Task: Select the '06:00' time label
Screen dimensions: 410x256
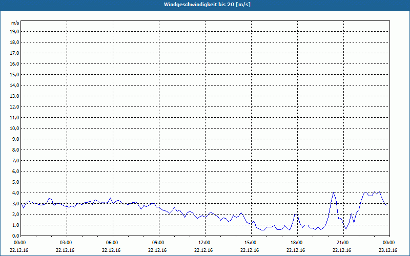Action: [113, 243]
